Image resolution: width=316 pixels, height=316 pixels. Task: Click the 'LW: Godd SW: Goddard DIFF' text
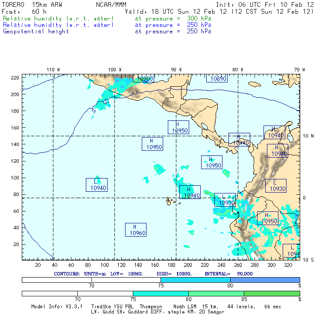[126, 312]
